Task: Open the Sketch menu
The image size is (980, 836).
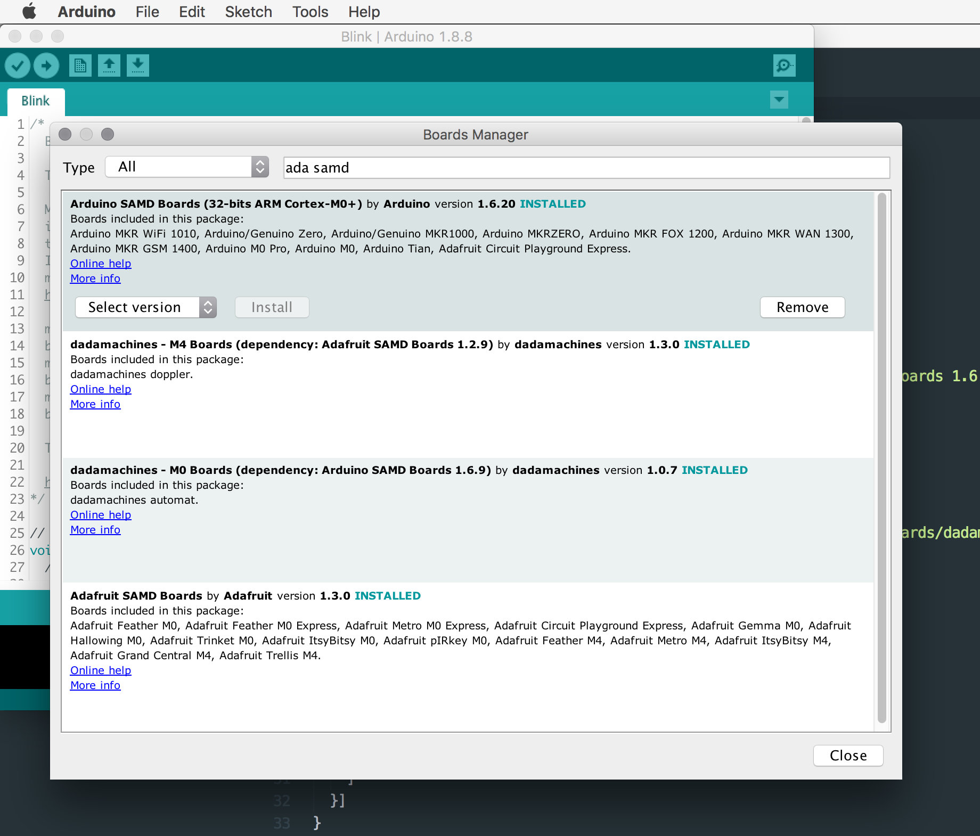Action: (x=248, y=12)
